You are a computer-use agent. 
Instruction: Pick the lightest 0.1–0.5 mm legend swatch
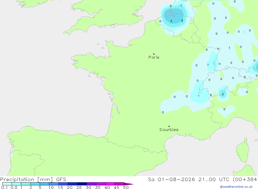[7, 184]
